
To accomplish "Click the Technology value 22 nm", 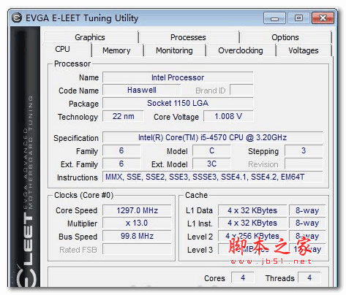I will point(123,116).
